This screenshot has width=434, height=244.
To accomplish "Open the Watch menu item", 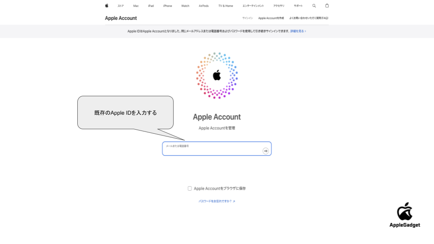I will click(x=185, y=6).
